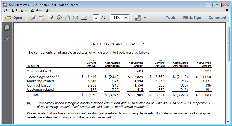Click the "Year Ended June 30," text
Viewport: 232px width, 126px height.
[40, 71]
